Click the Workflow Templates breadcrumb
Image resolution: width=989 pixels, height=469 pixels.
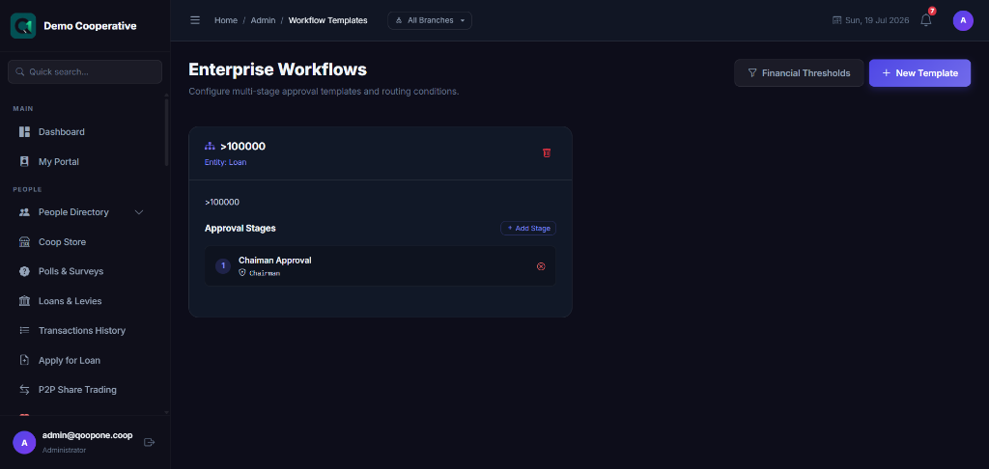click(x=328, y=20)
